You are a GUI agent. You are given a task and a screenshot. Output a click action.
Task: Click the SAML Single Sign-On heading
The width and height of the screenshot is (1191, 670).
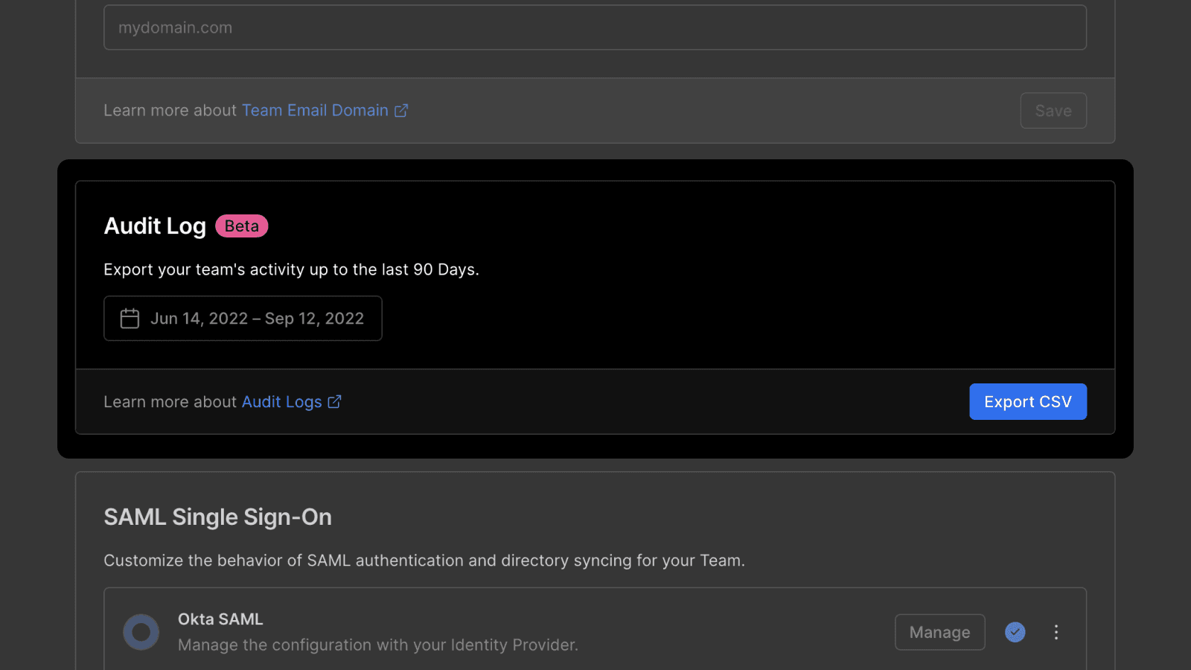(217, 517)
